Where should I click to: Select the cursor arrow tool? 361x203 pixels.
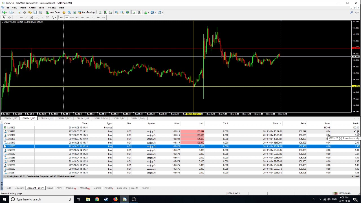4,17
